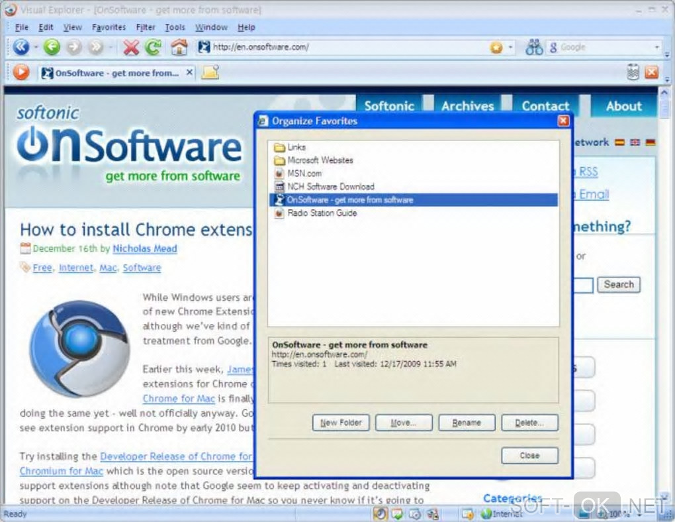675x522 pixels.
Task: Open a new tab with the yellow note icon
Action: pos(210,72)
